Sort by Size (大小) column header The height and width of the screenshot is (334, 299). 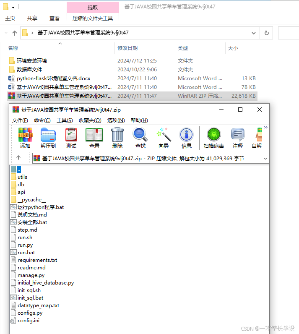pyautogui.click(x=233, y=48)
